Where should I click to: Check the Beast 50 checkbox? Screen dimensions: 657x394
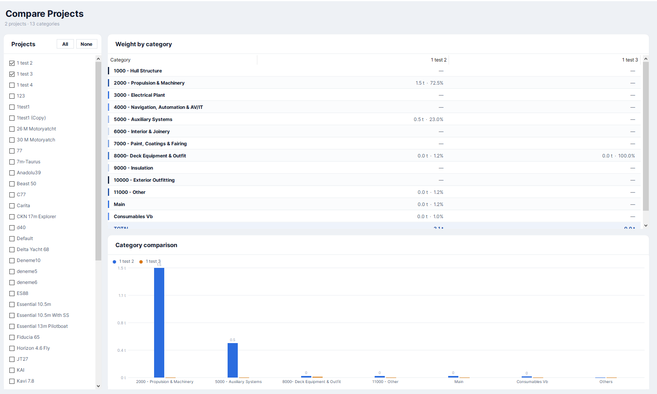[x=12, y=184]
